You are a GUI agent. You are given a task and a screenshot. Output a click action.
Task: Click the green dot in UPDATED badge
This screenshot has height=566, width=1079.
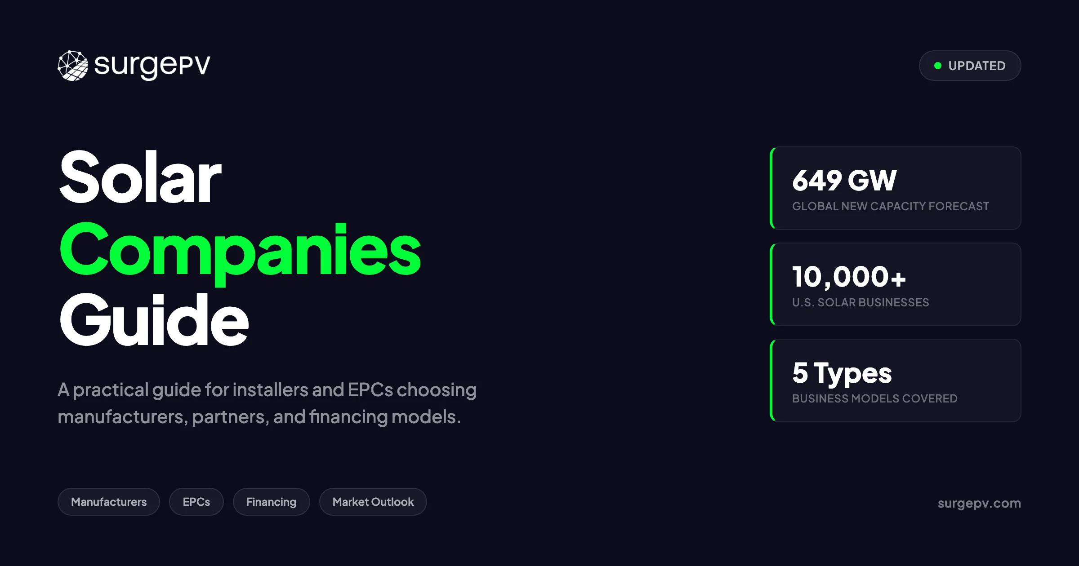[x=937, y=66]
